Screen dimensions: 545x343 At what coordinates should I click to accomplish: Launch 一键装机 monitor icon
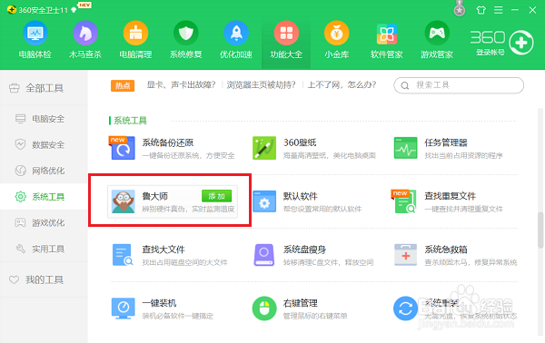click(123, 309)
